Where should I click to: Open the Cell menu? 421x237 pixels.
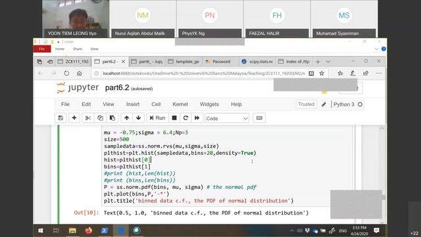click(x=156, y=104)
